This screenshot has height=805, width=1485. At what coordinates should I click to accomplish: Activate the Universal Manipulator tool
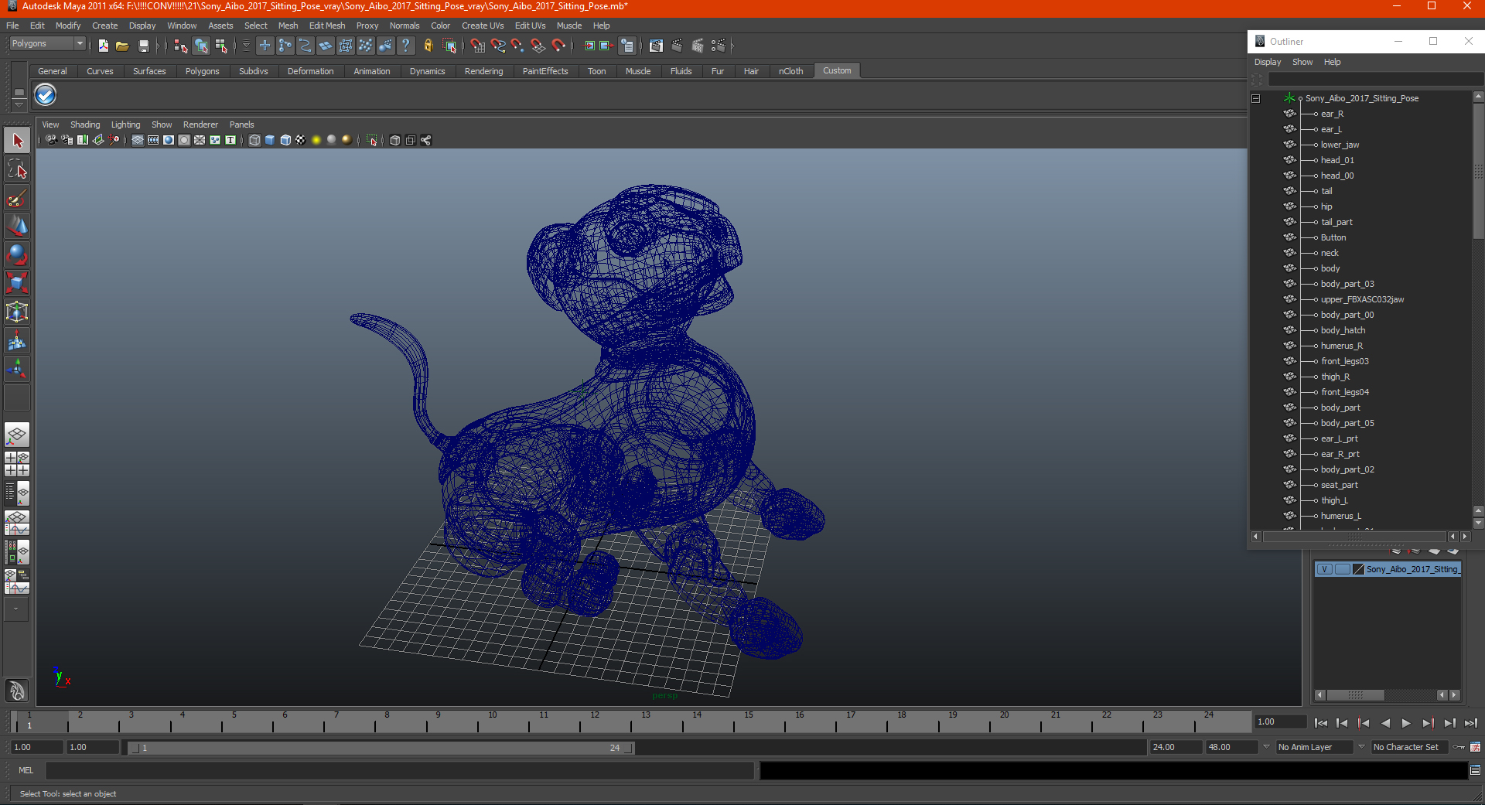click(x=17, y=312)
